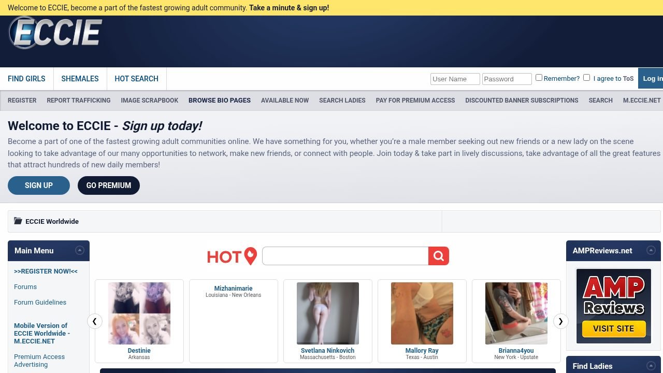Select SEARCH LADIES in the navigation bar
The width and height of the screenshot is (663, 373).
pyautogui.click(x=342, y=101)
